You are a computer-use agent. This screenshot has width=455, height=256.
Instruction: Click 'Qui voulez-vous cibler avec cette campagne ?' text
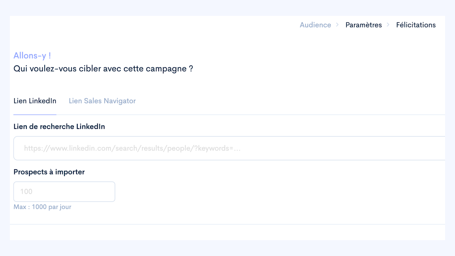click(x=104, y=69)
